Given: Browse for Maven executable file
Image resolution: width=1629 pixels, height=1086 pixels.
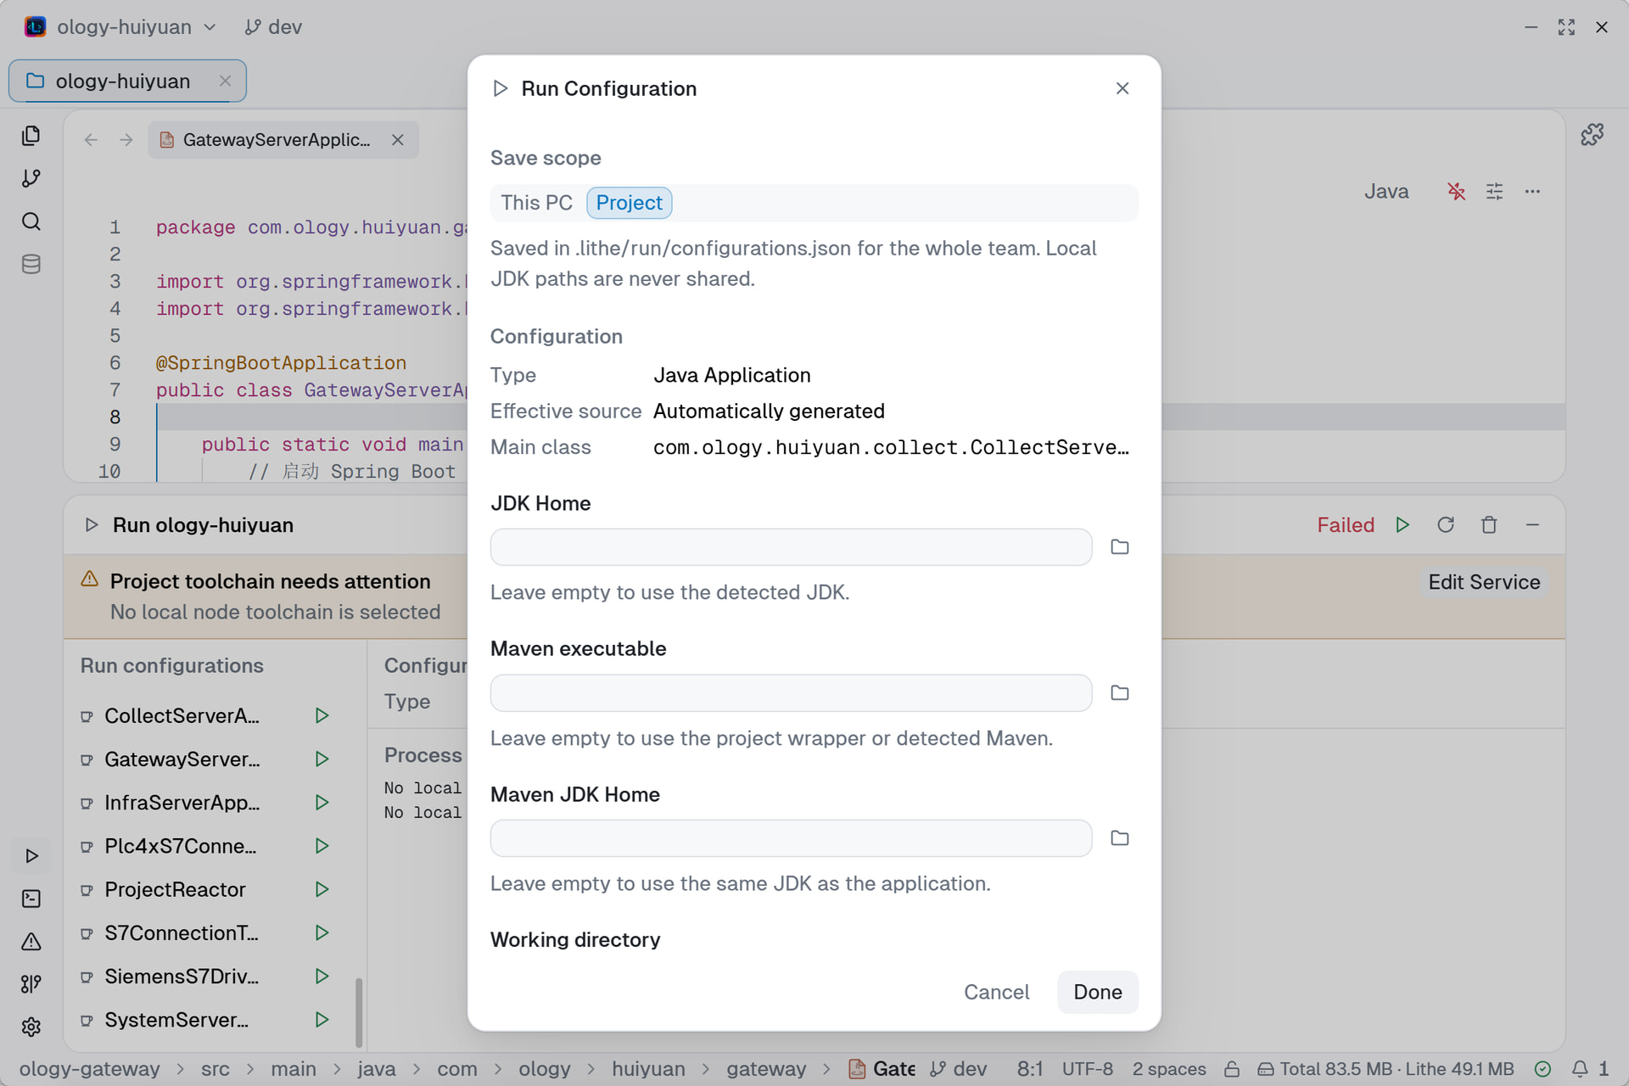Looking at the screenshot, I should point(1120,693).
